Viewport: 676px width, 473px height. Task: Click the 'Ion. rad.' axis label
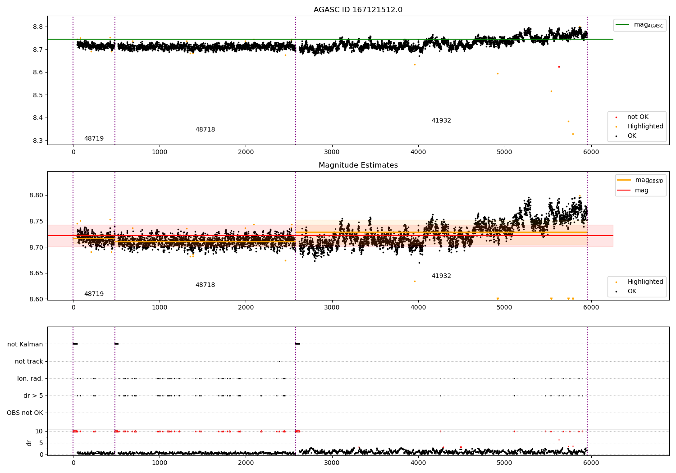tap(30, 378)
